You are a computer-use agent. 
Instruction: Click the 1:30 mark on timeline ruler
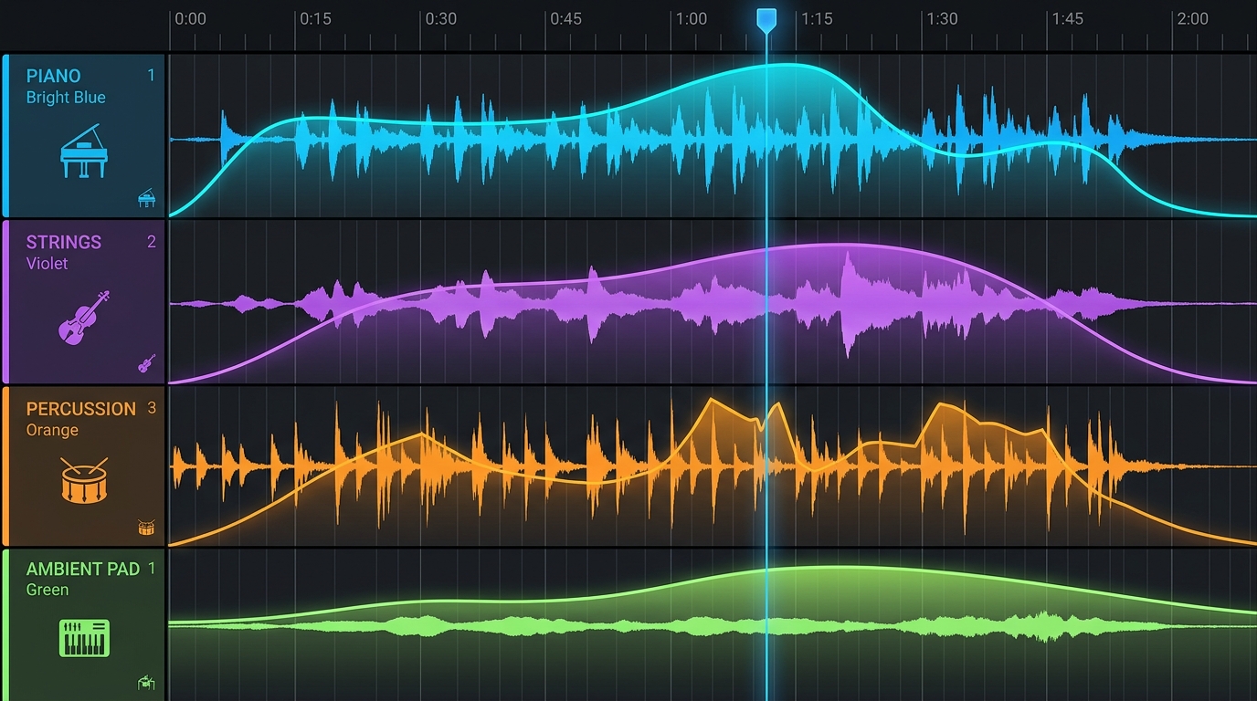pyautogui.click(x=943, y=18)
